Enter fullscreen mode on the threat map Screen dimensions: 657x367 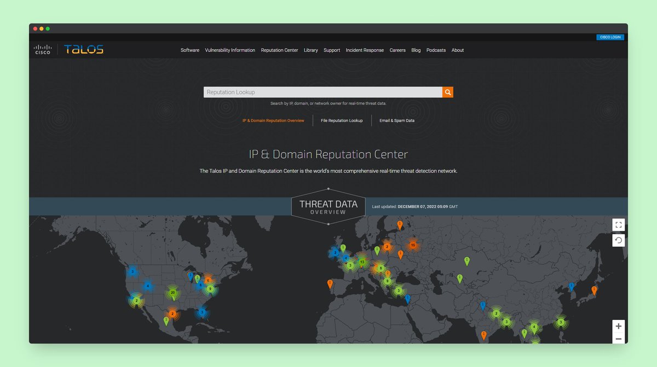pos(618,224)
